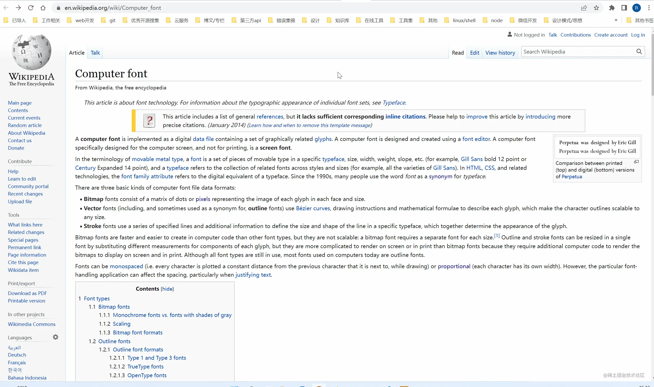Follow the Typeface link in hatnote
Image resolution: width=654 pixels, height=387 pixels.
click(x=394, y=103)
